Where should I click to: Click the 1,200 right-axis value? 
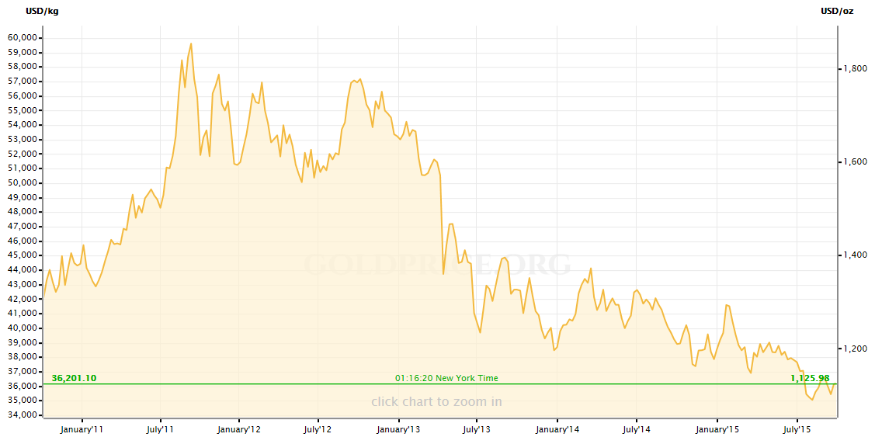click(x=854, y=349)
